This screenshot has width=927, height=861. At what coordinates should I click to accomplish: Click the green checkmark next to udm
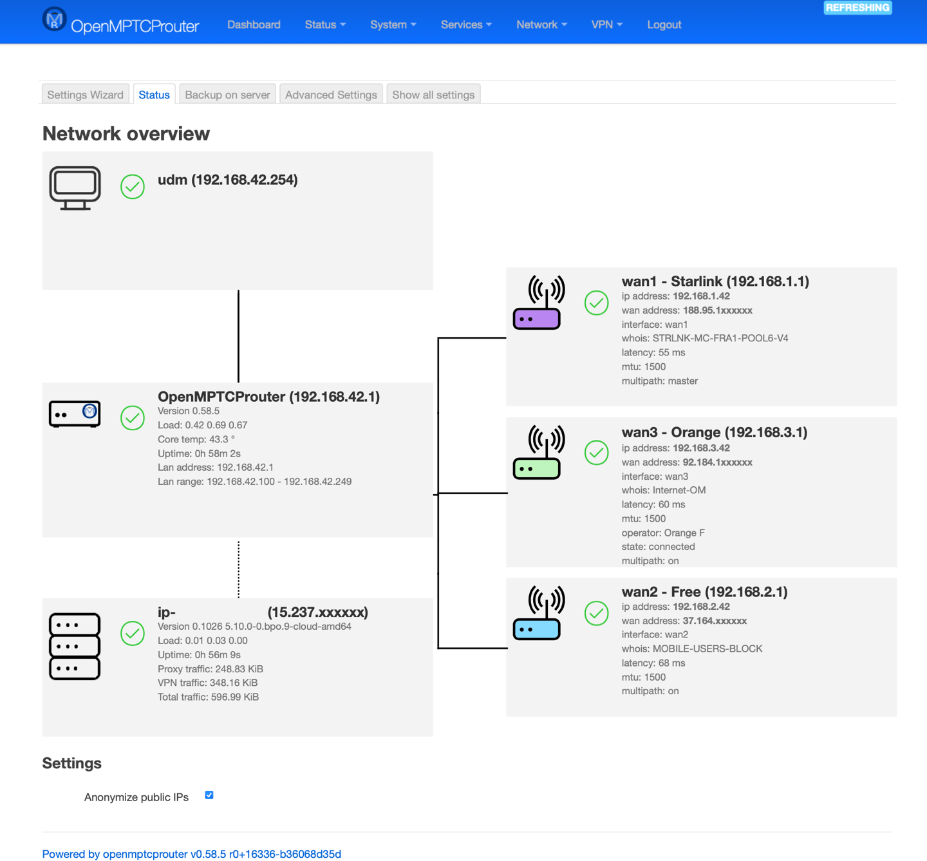(133, 187)
